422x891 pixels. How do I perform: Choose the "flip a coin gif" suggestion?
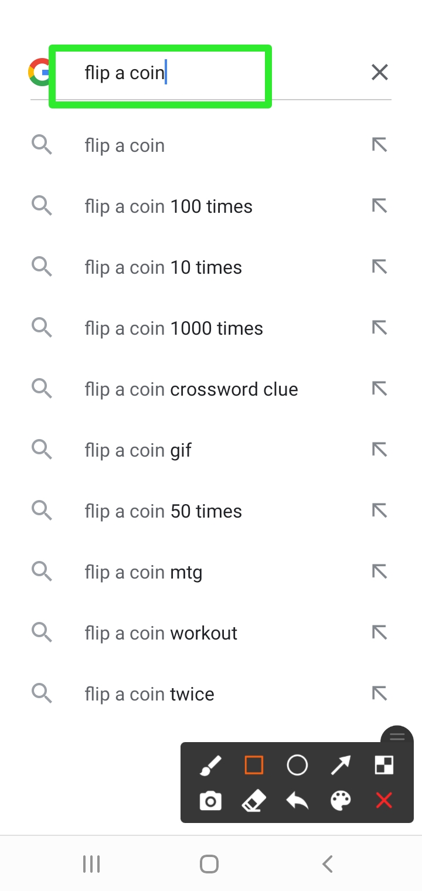point(138,450)
